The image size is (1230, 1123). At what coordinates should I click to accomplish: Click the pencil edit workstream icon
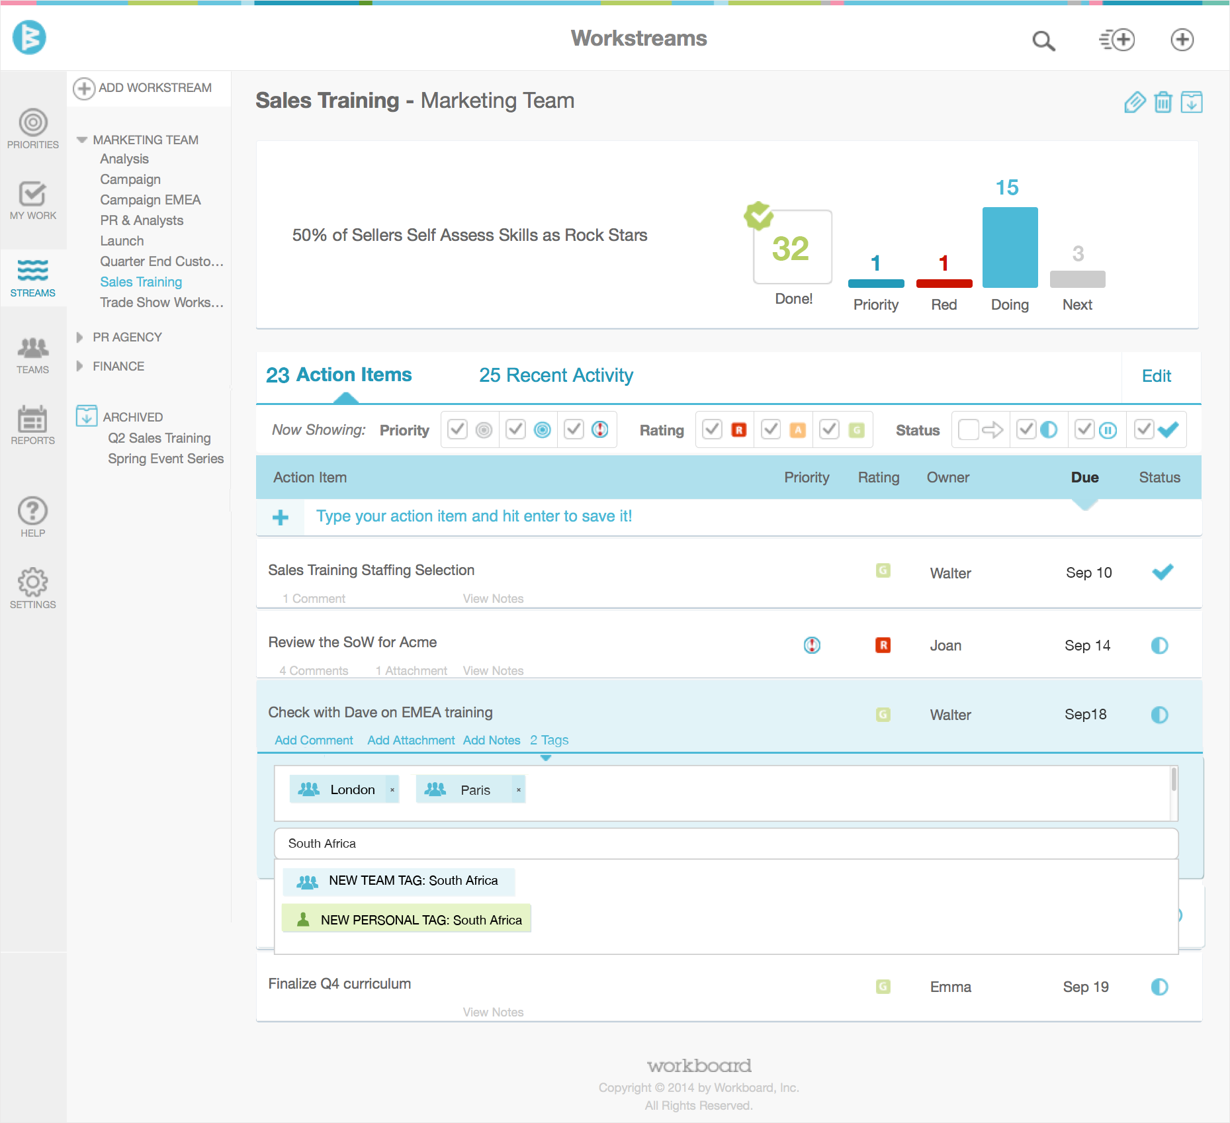1134,103
